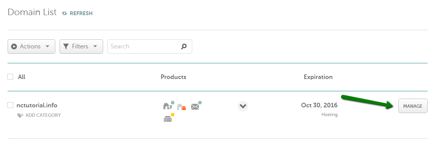Open the email envelope product icon

coord(196,106)
